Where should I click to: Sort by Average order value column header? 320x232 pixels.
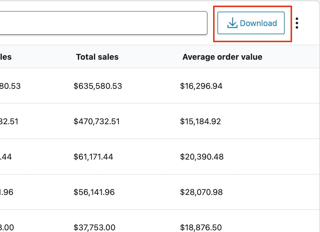[222, 57]
